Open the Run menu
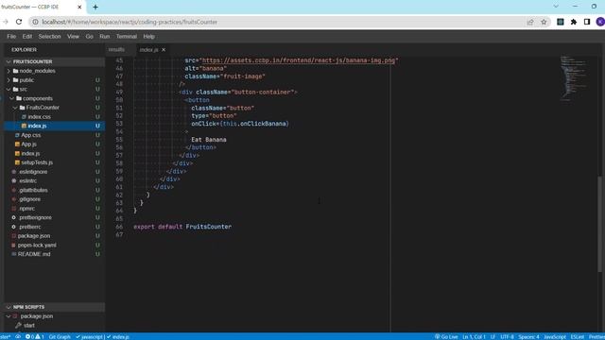Screen dimensions: 605x340 104,36
